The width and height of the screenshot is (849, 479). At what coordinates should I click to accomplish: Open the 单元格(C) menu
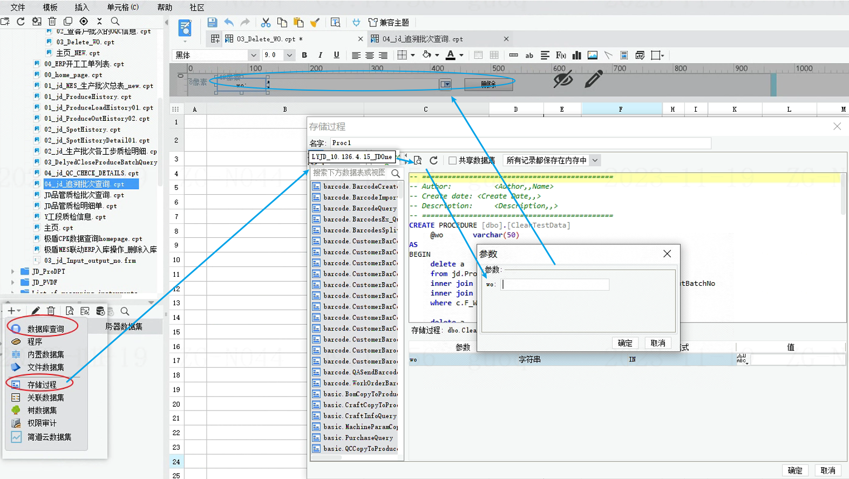[123, 7]
